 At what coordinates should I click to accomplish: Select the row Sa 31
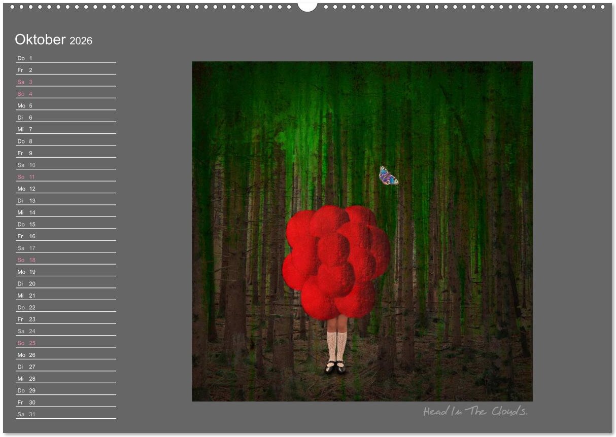coord(66,414)
